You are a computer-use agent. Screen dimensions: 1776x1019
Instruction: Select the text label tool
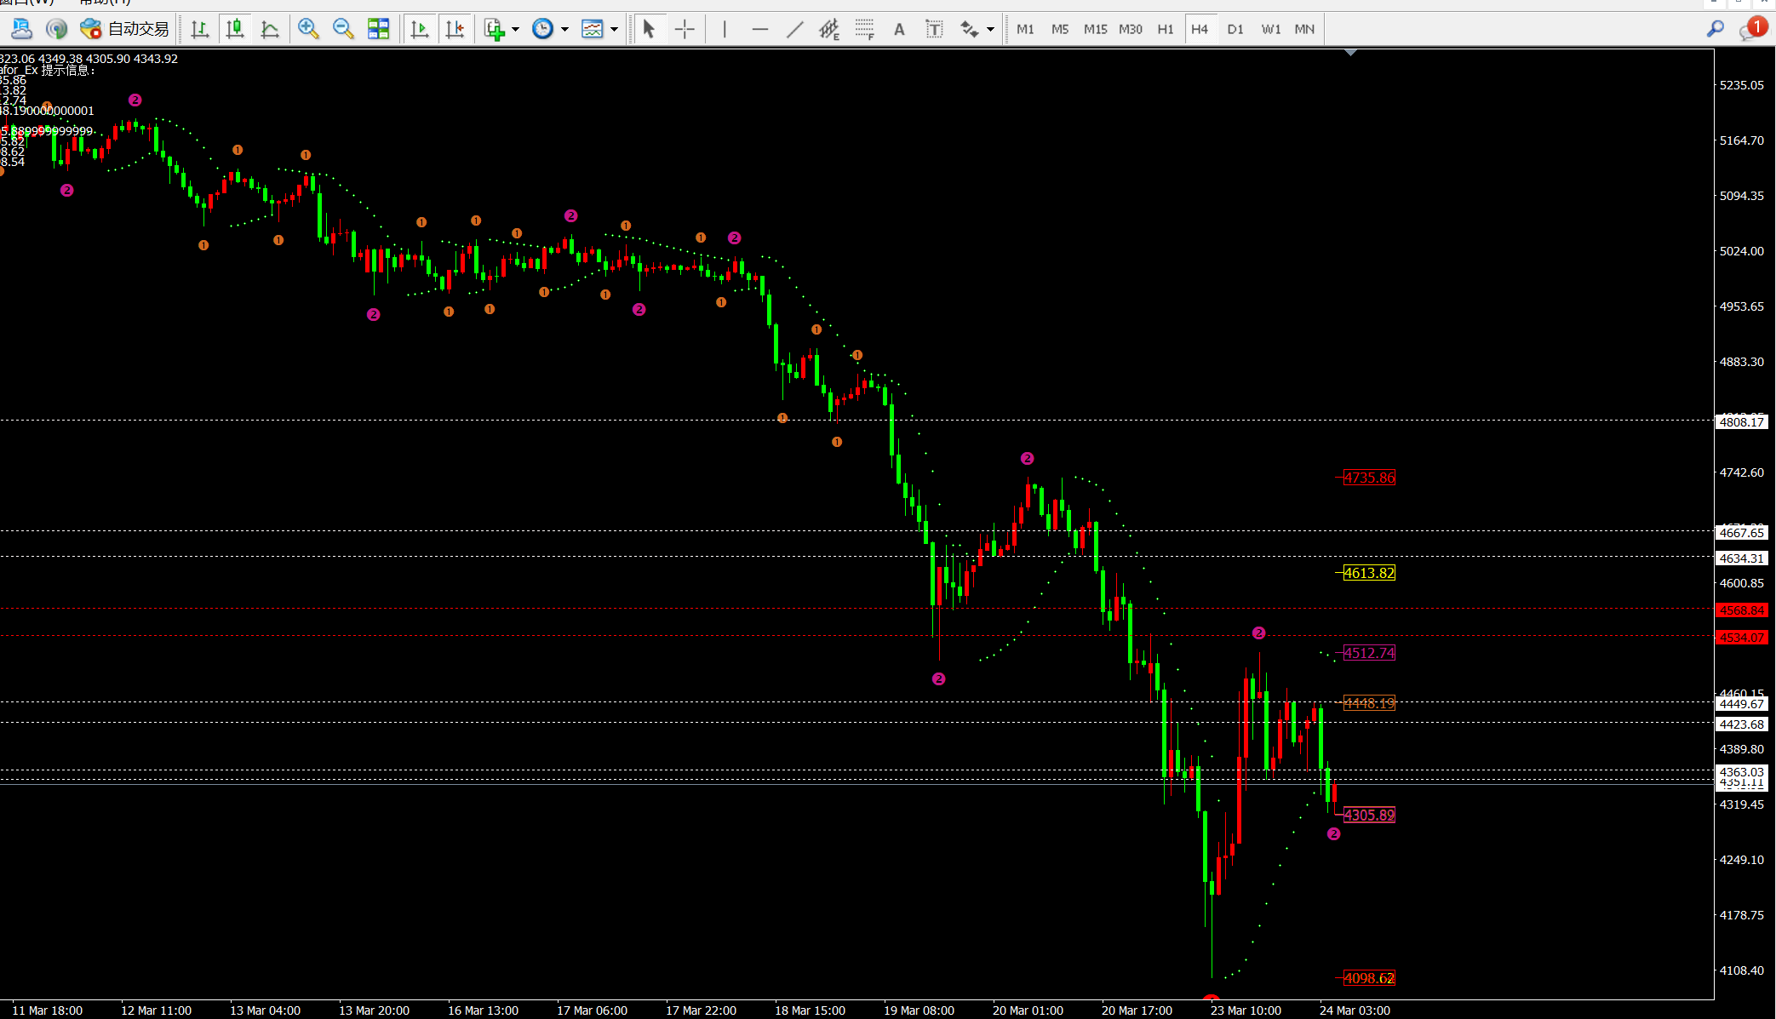[934, 29]
